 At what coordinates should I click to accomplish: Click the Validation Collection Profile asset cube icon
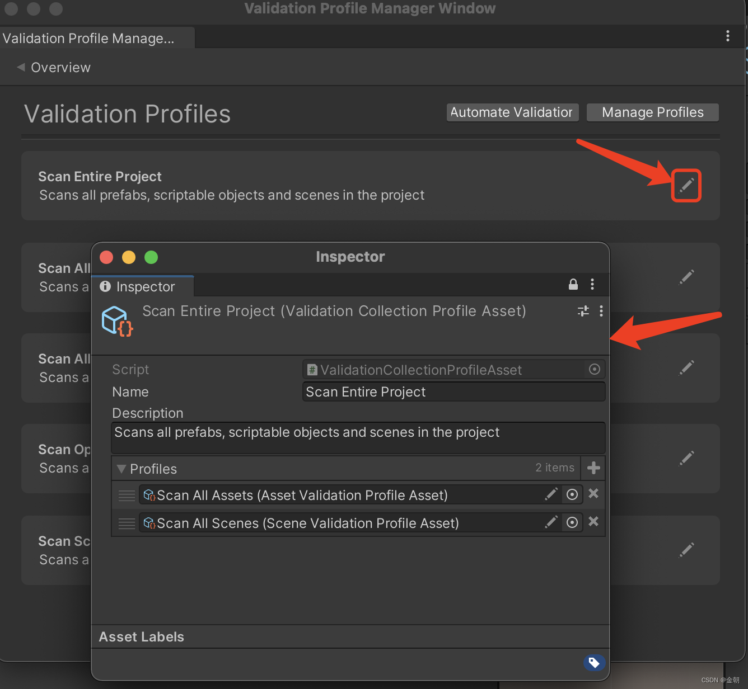[x=118, y=320]
